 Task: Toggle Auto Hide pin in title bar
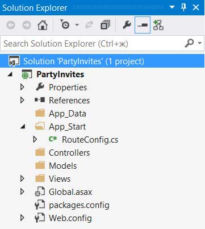click(x=183, y=7)
